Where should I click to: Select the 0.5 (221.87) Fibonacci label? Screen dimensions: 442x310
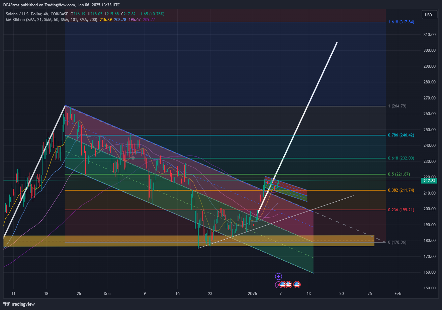coord(399,174)
